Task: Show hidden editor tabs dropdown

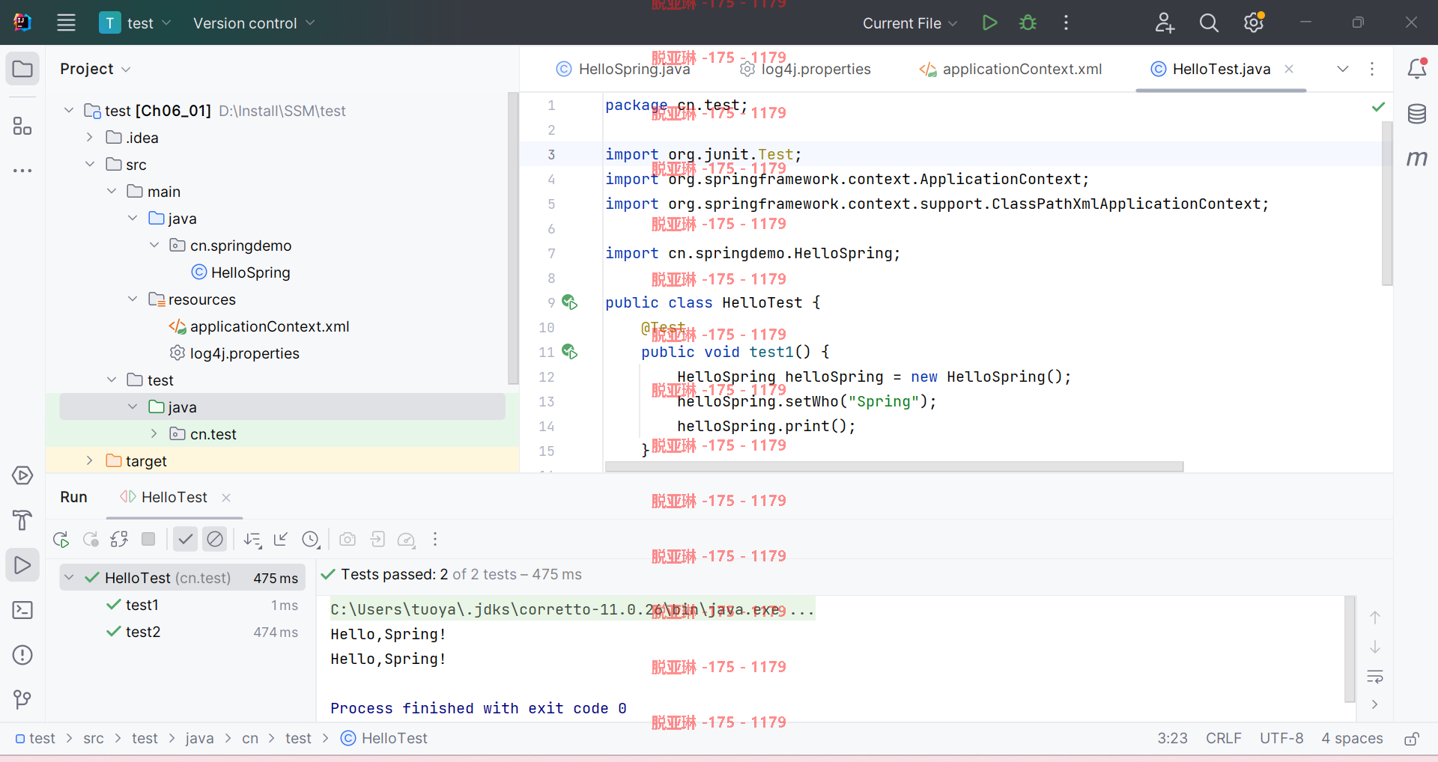Action: 1343,69
